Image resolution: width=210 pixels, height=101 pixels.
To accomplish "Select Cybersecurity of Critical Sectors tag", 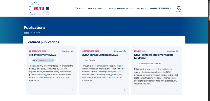I will pos(149,64).
